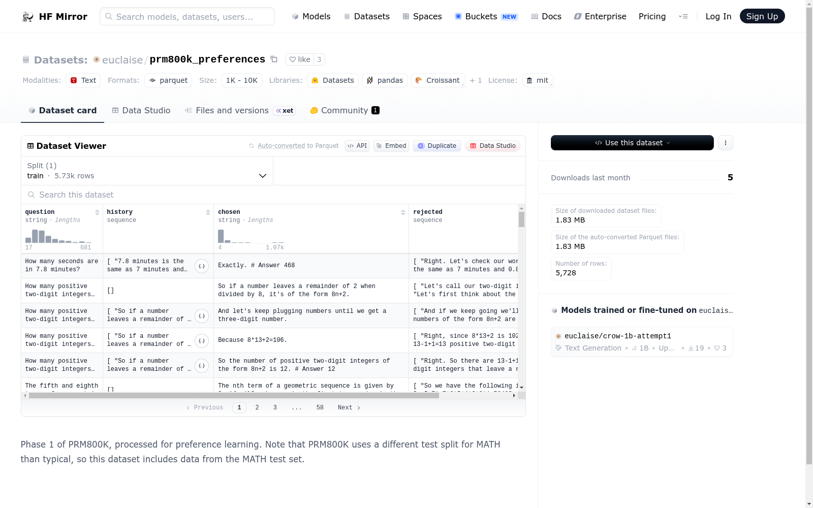Click the euclaise user avatar icon
This screenshot has width=813, height=508.
97,59
